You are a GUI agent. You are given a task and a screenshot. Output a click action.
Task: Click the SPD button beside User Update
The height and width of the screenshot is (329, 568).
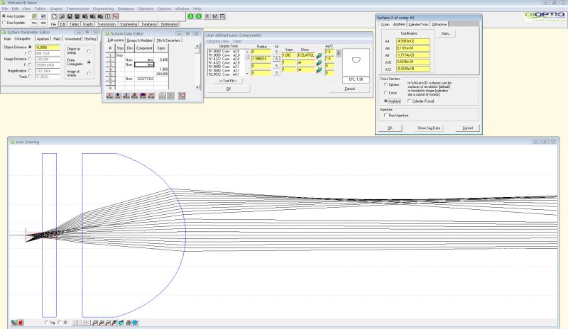pos(43,23)
